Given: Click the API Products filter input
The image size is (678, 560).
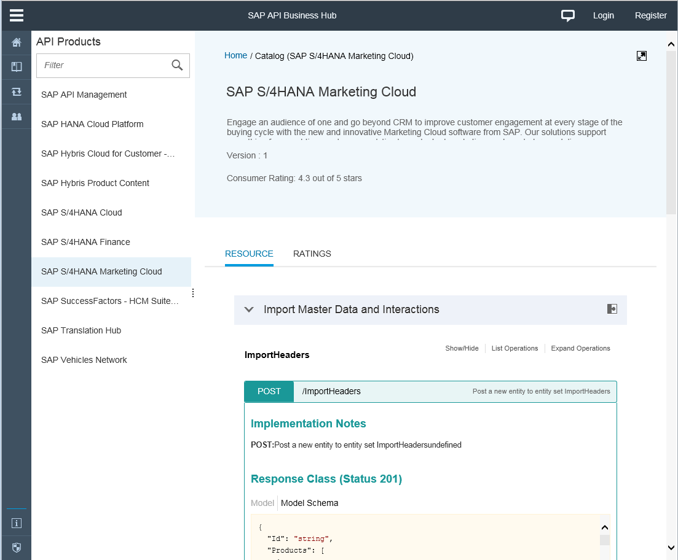Looking at the screenshot, I should (x=103, y=65).
